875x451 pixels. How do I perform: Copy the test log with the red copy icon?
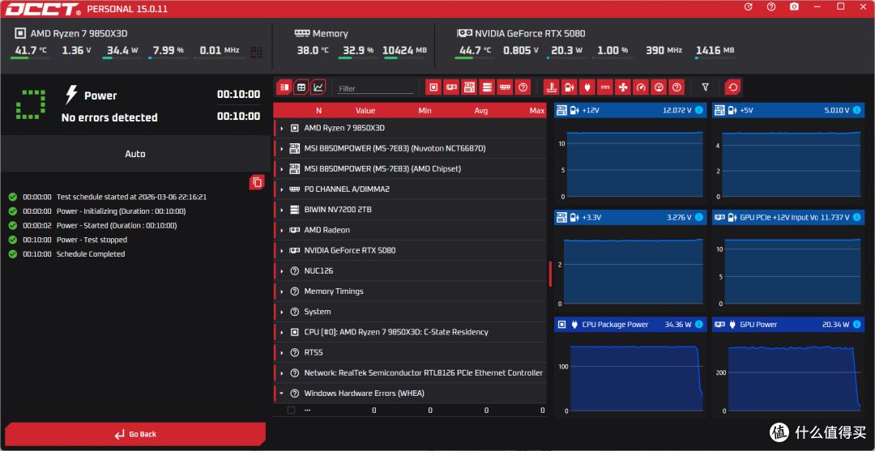pos(257,181)
